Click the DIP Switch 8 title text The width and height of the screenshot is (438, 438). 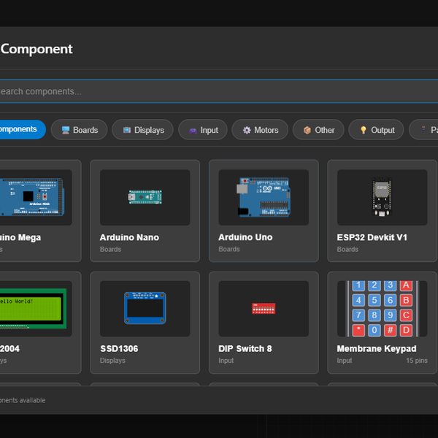click(245, 349)
